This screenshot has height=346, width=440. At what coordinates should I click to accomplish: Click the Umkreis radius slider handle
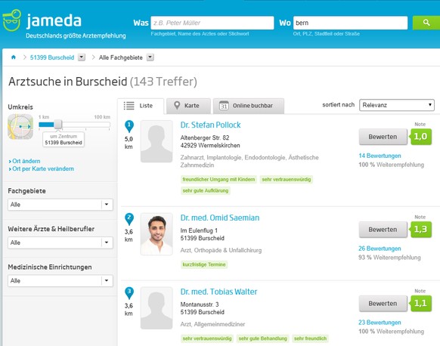pos(58,124)
